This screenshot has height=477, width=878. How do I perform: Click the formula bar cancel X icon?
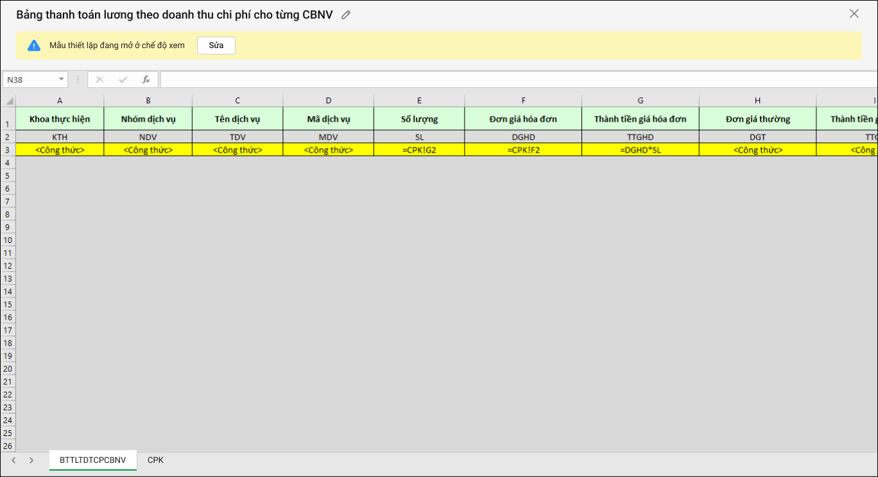(99, 79)
